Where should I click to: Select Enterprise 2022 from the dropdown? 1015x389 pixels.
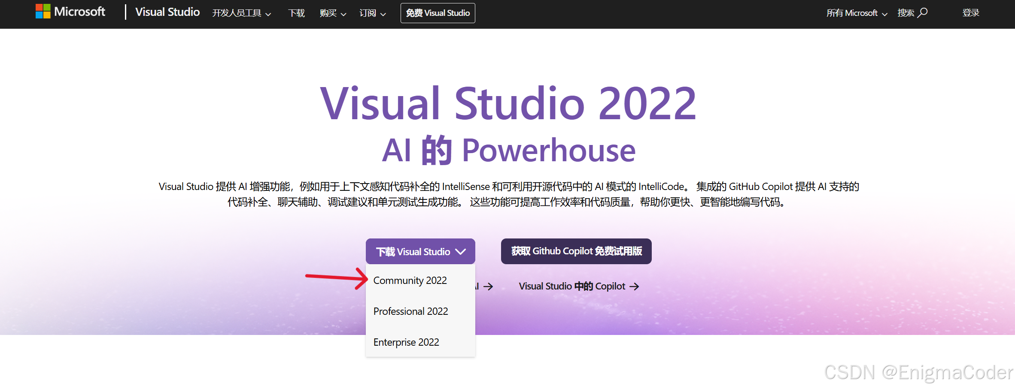coord(406,342)
